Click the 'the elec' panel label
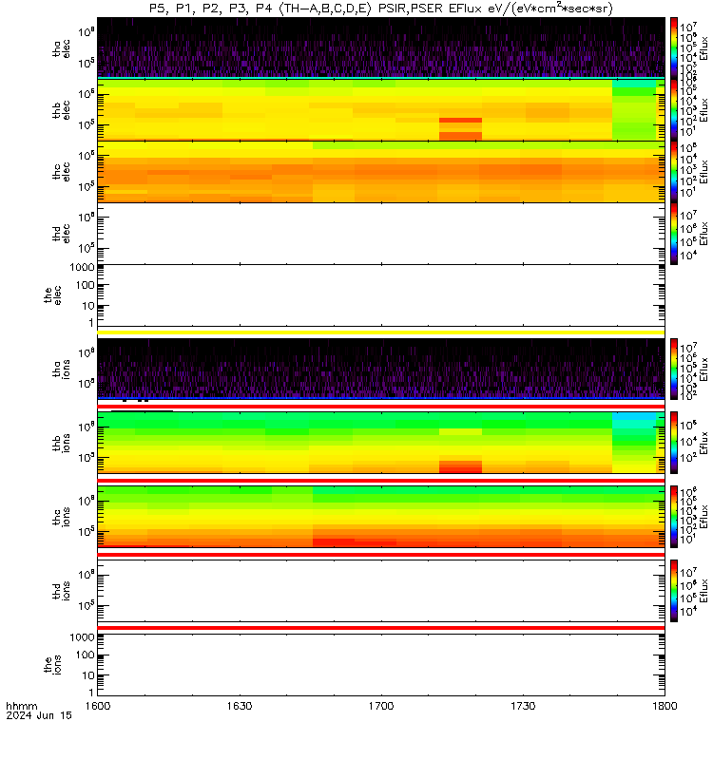The height and width of the screenshot is (760, 713). pyautogui.click(x=52, y=295)
